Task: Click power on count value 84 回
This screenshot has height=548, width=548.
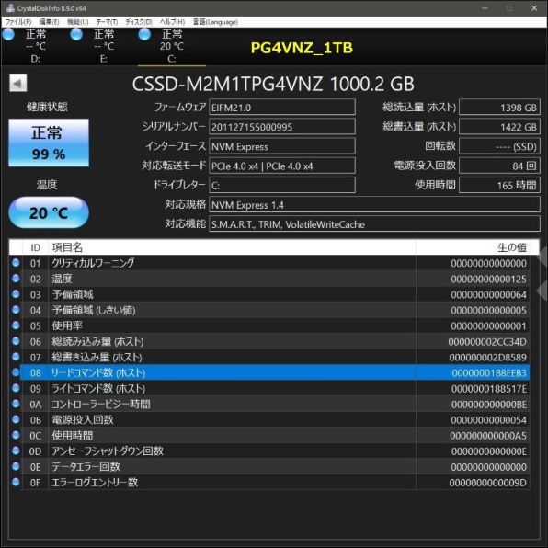Action: pyautogui.click(x=499, y=166)
